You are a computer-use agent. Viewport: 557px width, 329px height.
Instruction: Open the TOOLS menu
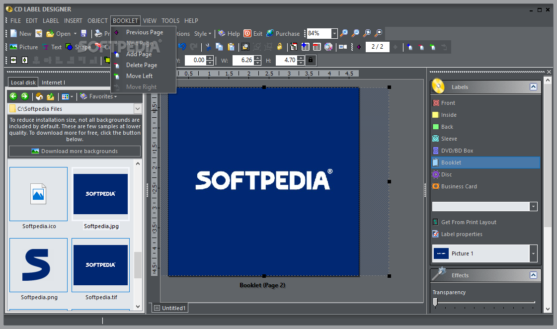click(170, 20)
